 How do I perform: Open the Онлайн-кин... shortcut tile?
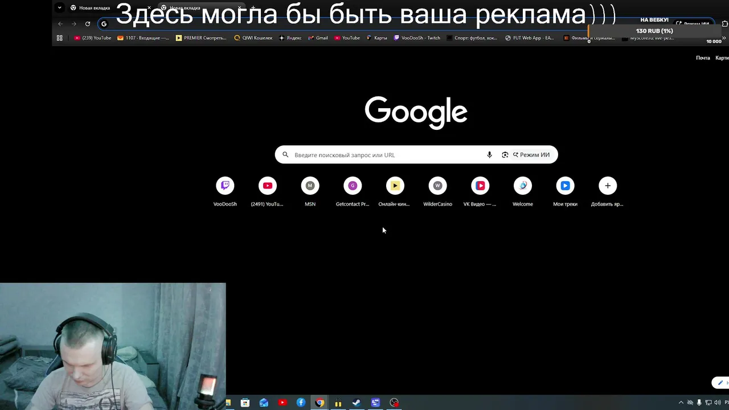click(395, 192)
